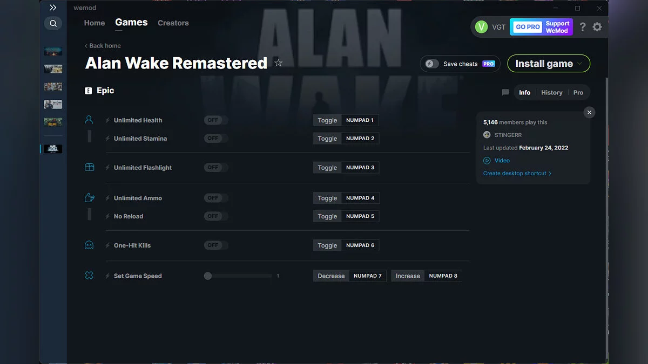Click the thumbs-up icon next to Unlimited Ammo
Viewport: 648px width, 364px height.
click(x=89, y=197)
